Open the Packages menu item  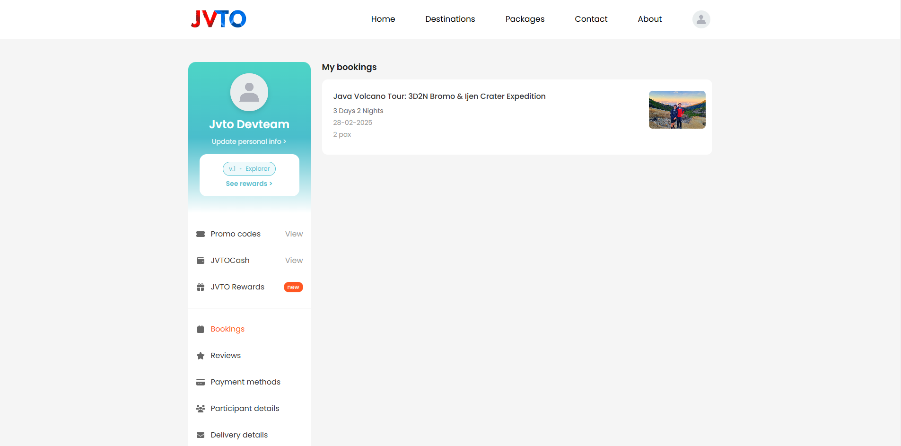(x=525, y=19)
